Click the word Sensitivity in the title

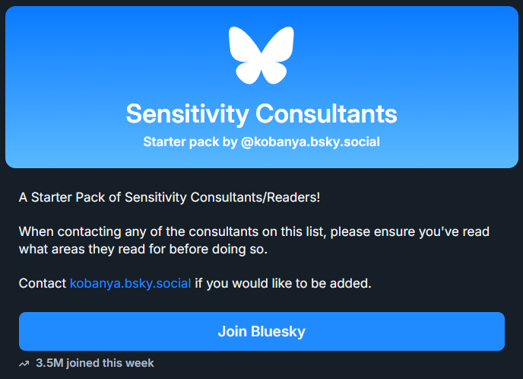point(187,114)
